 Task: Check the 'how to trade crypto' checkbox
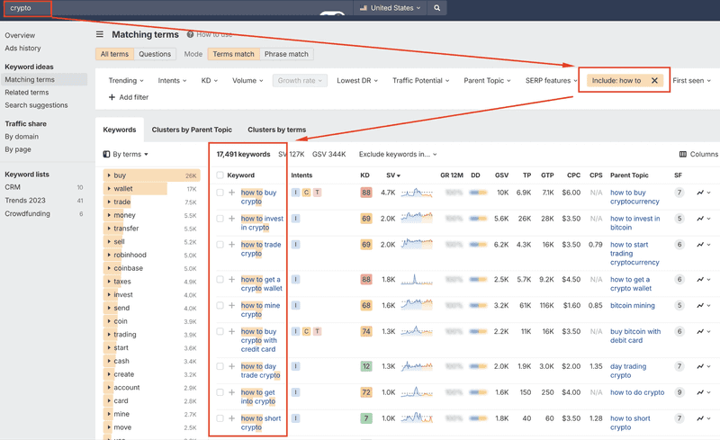point(220,245)
